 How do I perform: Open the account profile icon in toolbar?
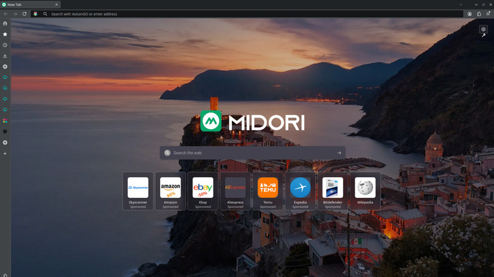point(469,14)
